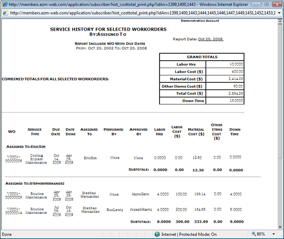284x239 pixels.
Task: Click the URL address field
Action: 143,13
